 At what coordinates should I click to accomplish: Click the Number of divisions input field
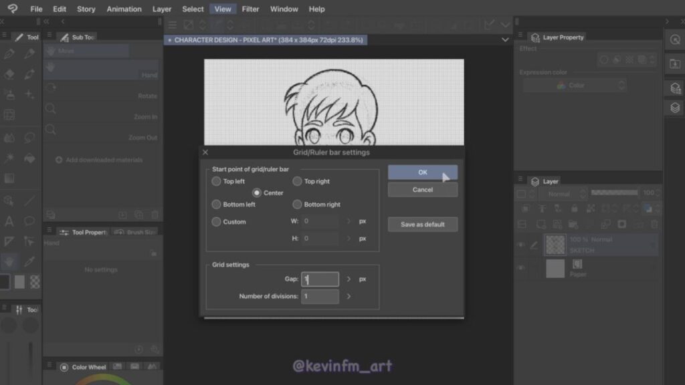[x=320, y=296]
